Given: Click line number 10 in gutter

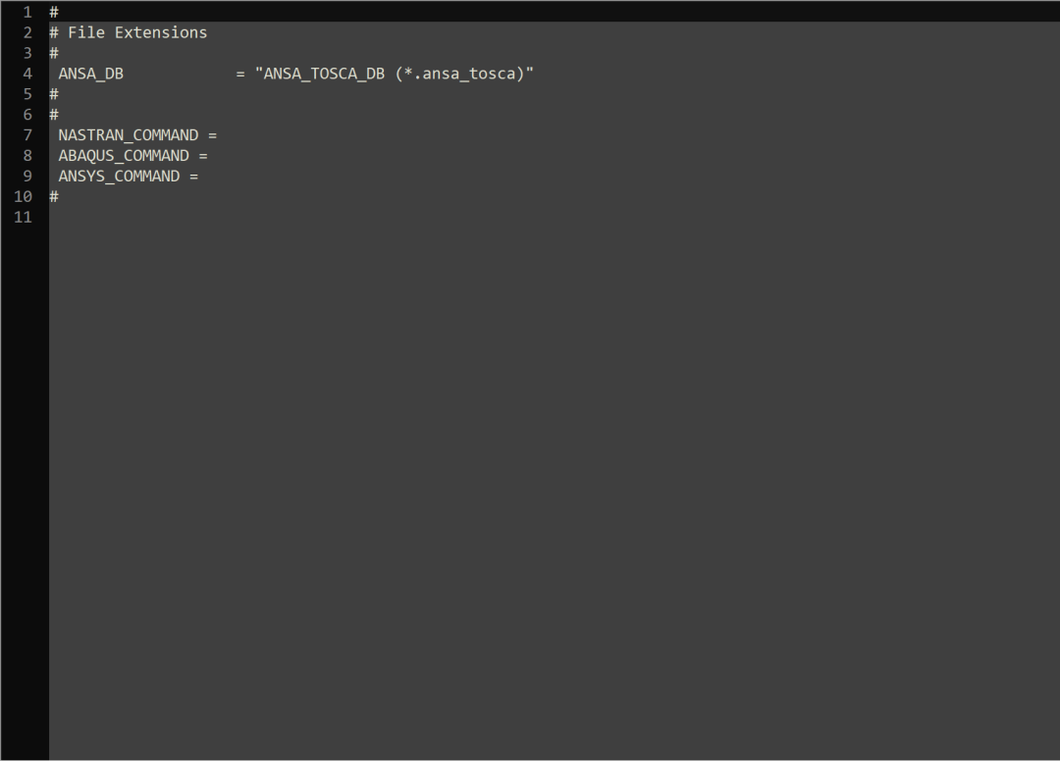Looking at the screenshot, I should coord(23,196).
